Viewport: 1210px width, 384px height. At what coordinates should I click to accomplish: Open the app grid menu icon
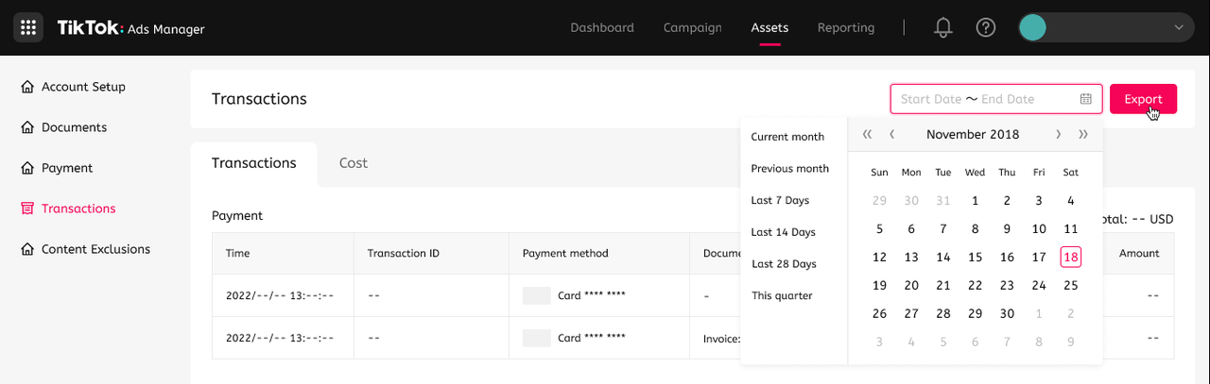coord(28,27)
